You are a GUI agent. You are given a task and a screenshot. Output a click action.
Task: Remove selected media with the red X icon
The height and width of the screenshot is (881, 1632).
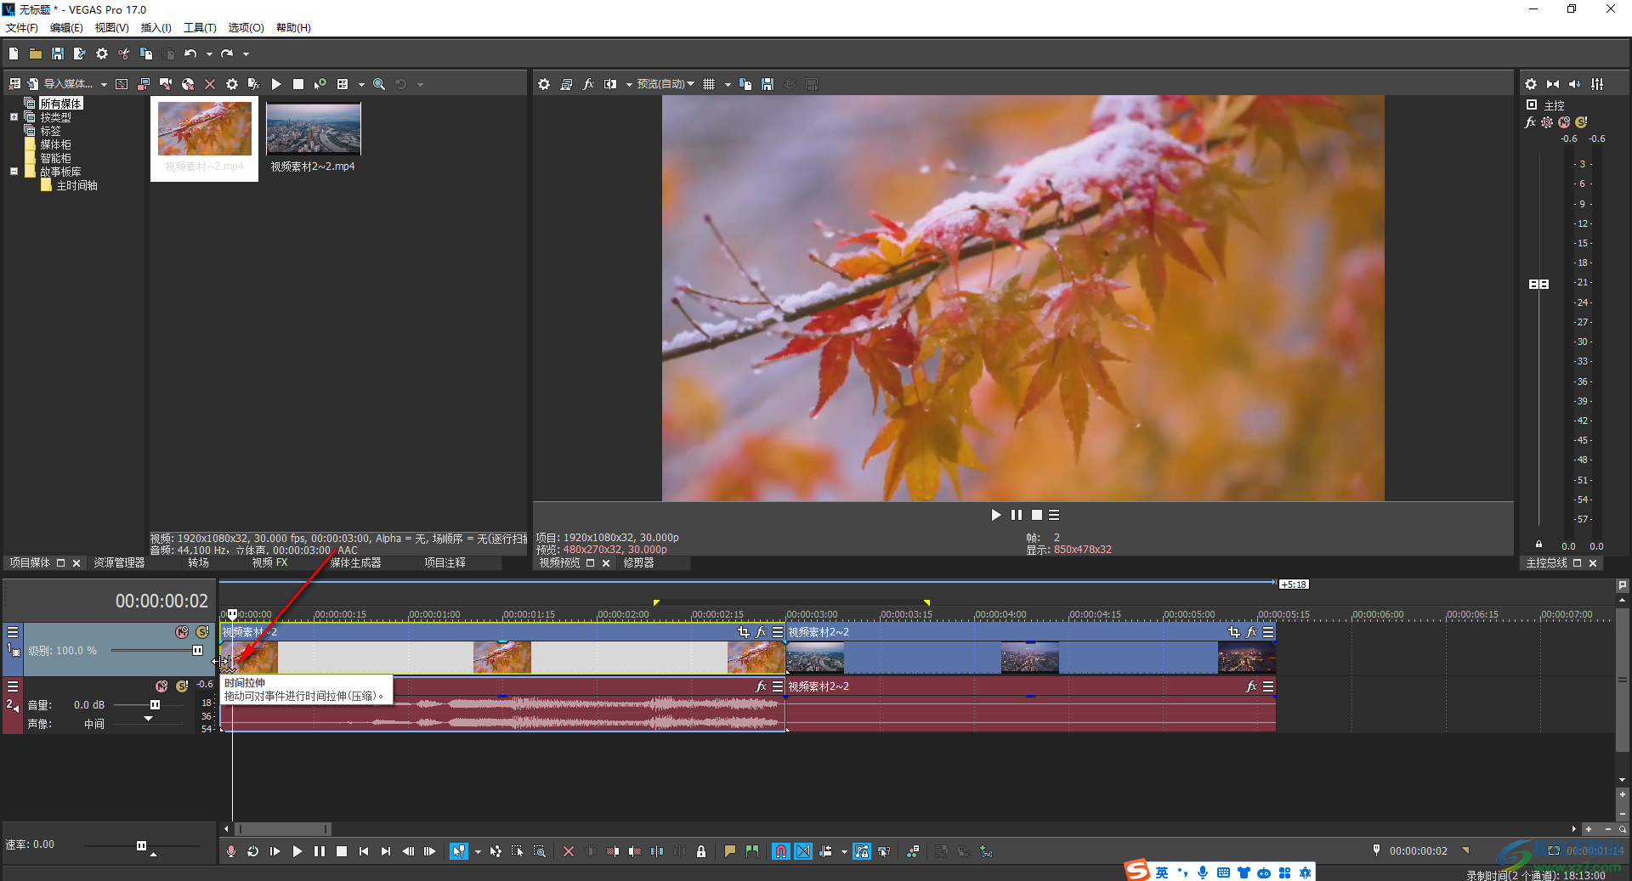[210, 84]
